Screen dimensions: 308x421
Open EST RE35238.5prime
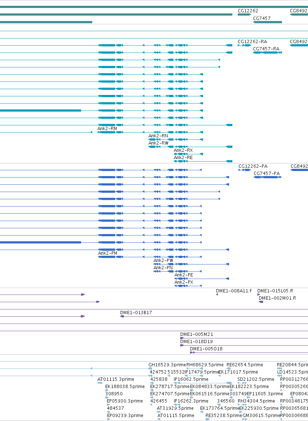tap(224, 415)
